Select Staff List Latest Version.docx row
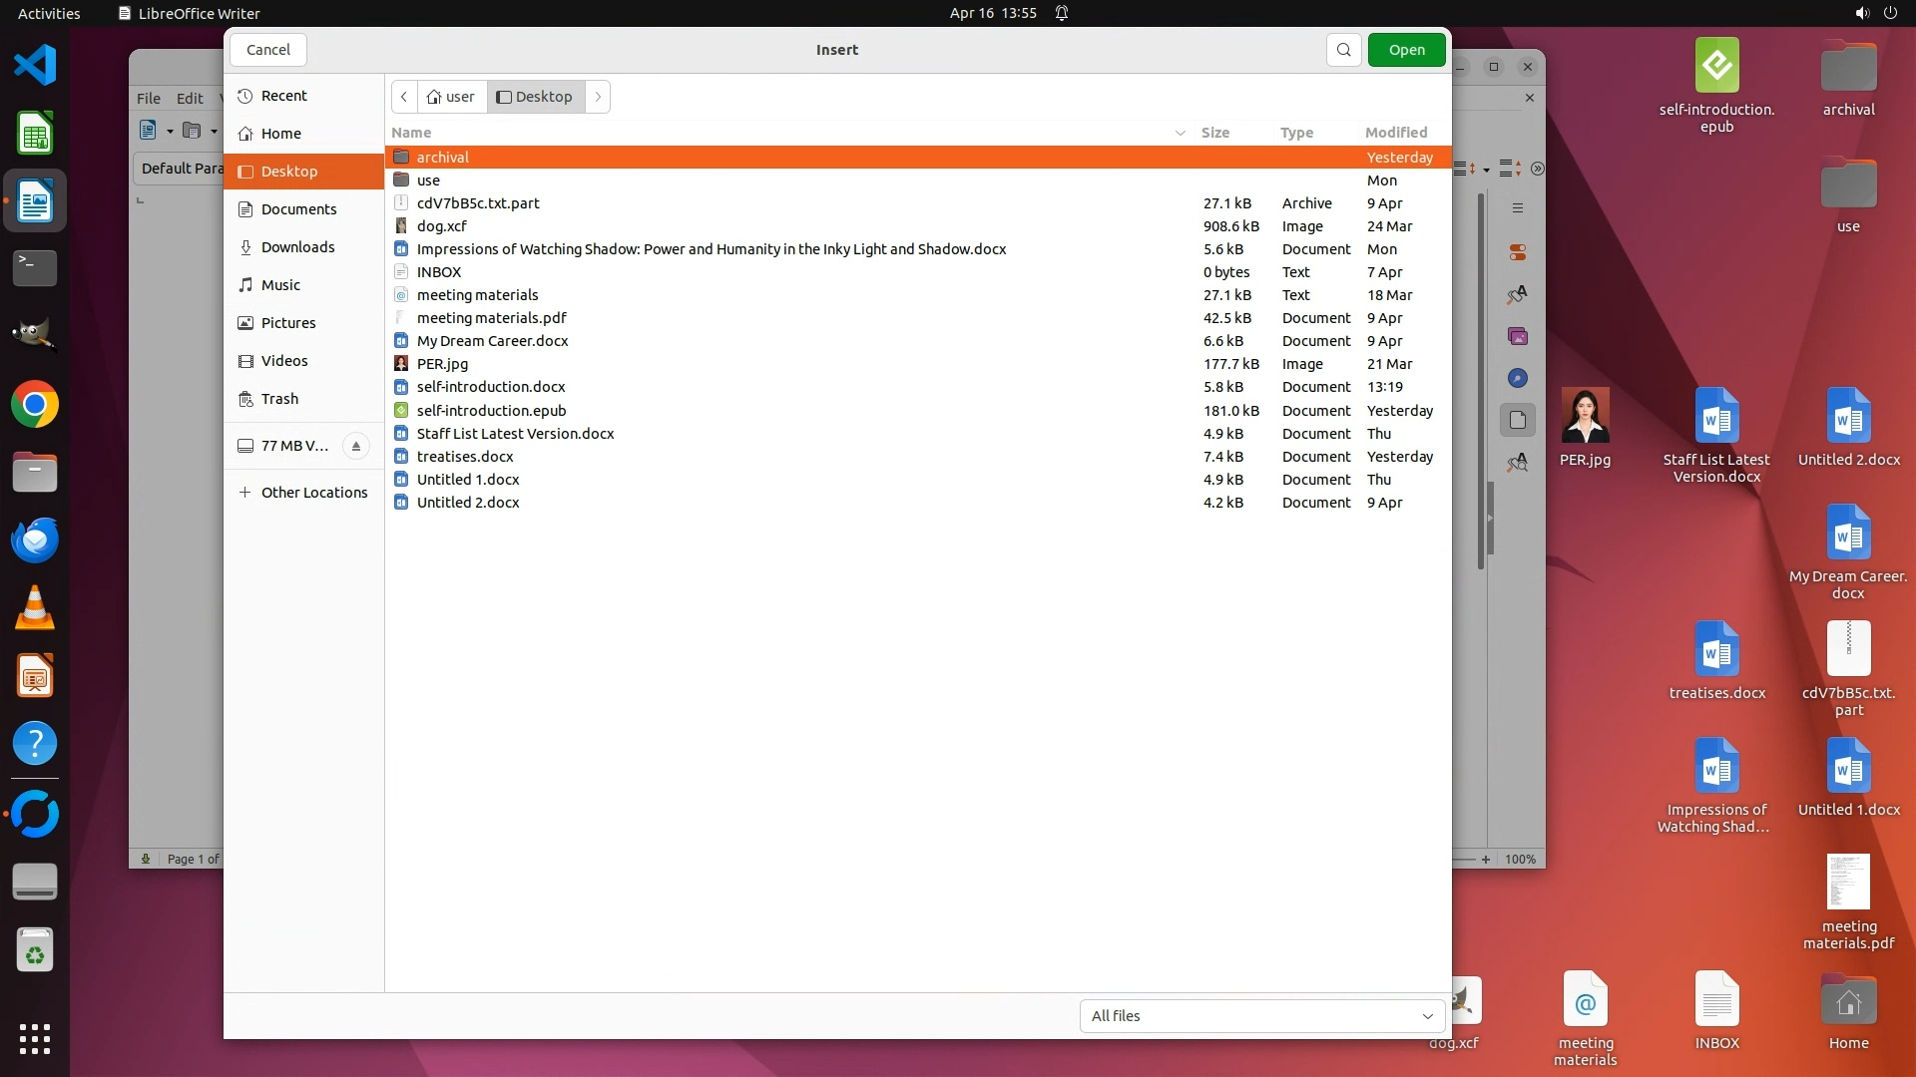1916x1077 pixels. point(515,434)
